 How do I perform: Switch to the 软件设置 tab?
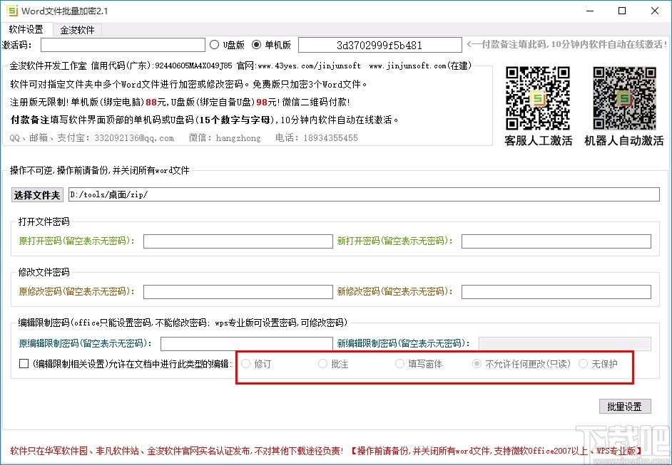point(28,29)
